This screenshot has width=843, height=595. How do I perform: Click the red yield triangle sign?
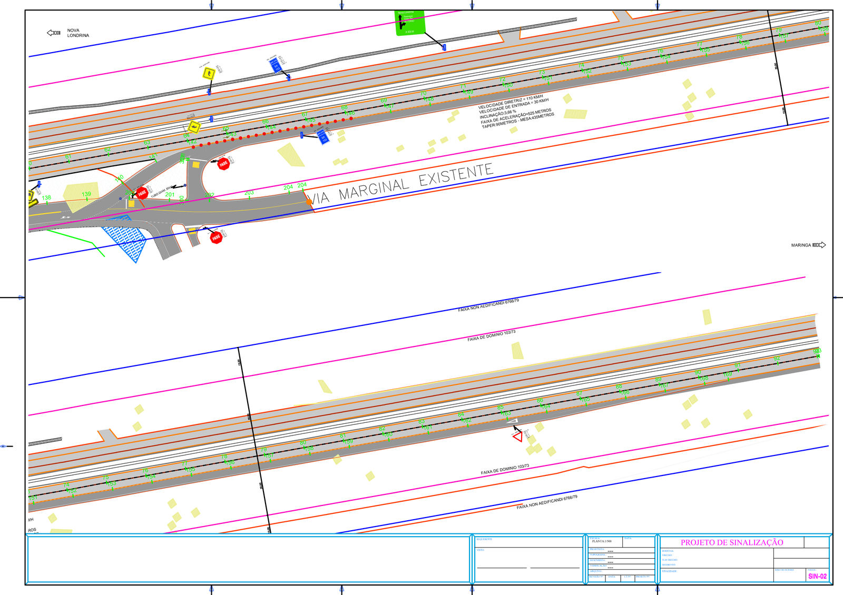518,437
